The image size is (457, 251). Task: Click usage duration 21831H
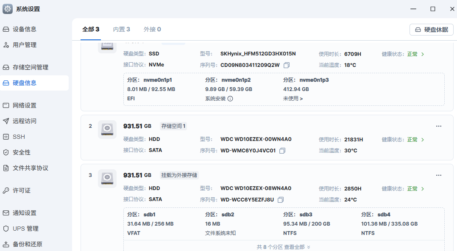[x=354, y=140]
